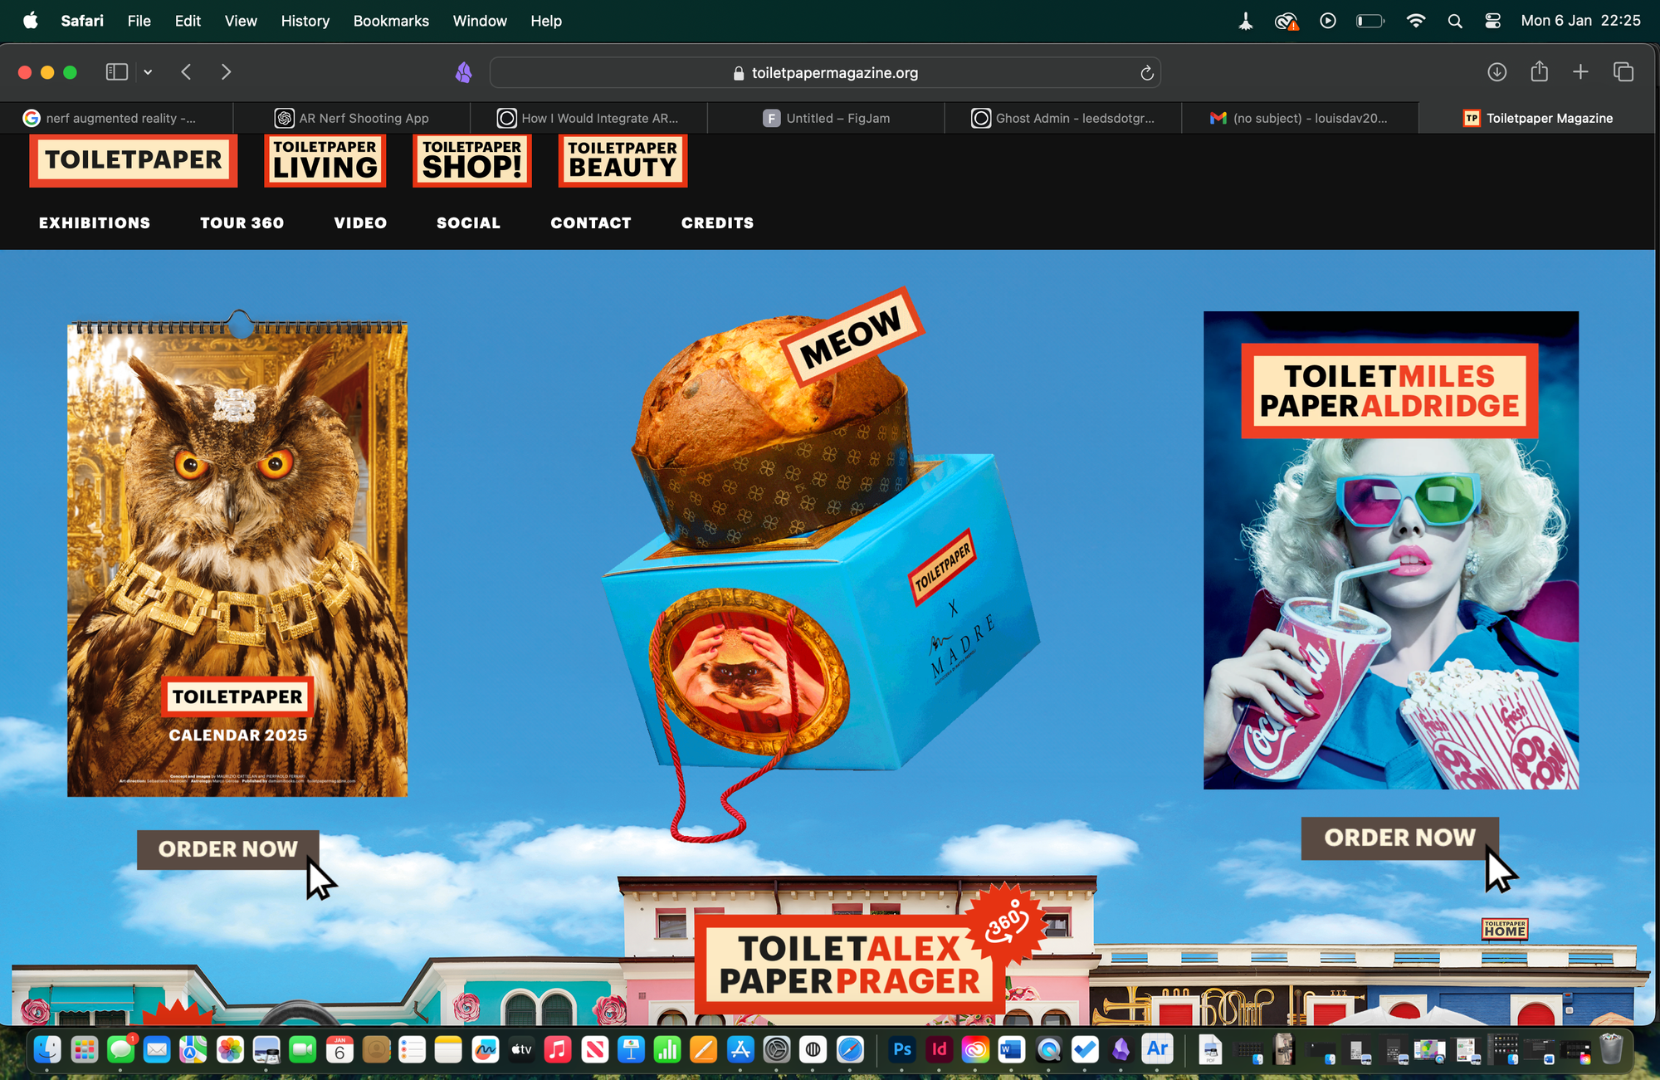The width and height of the screenshot is (1660, 1080).
Task: Switch to the 'Untitled – FigJam' tab
Action: [x=826, y=118]
